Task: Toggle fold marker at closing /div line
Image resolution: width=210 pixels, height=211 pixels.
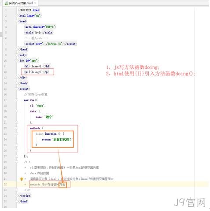Action: [16, 78]
